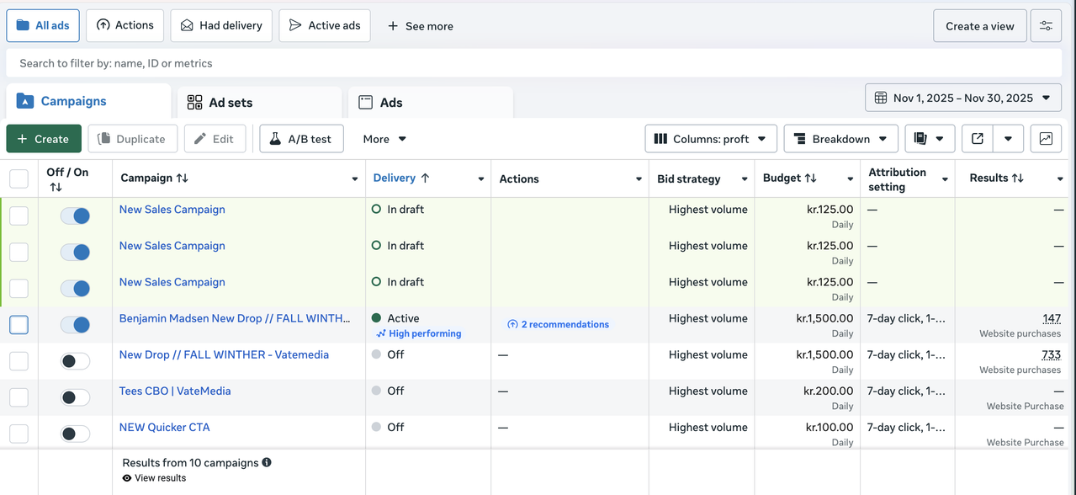This screenshot has width=1076, height=495.
Task: Open the Campaign column options arrow
Action: click(x=354, y=178)
